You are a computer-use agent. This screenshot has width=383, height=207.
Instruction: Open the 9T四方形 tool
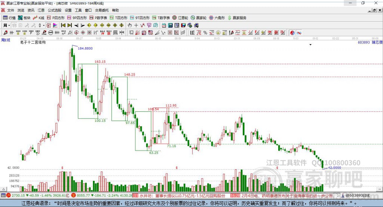[x=140, y=18]
